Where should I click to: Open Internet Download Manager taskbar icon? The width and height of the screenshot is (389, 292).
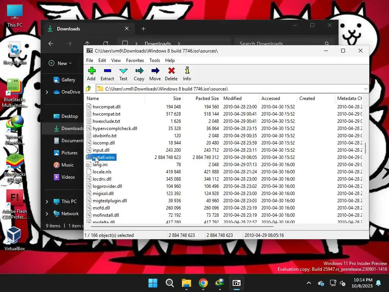(220, 283)
